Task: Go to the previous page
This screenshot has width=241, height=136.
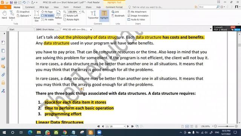Action: tap(103, 126)
